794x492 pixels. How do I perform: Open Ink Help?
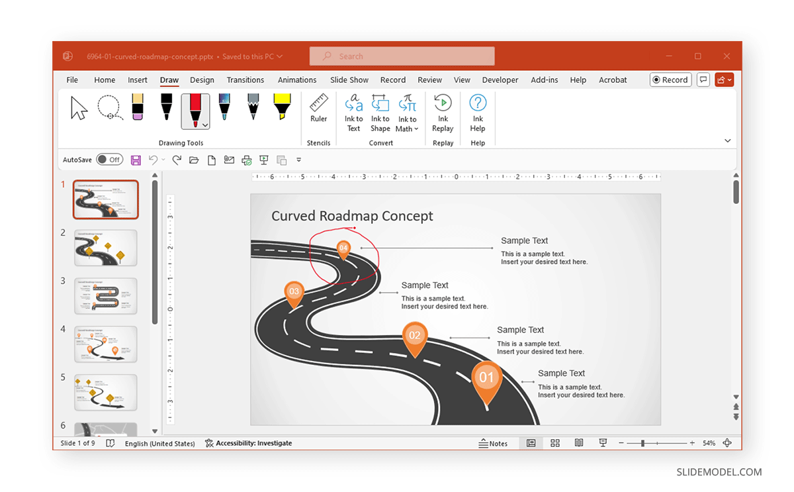[478, 113]
